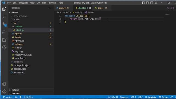The height and width of the screenshot is (99, 176).
Task: Click master branch in status bar
Action: point(7,97)
